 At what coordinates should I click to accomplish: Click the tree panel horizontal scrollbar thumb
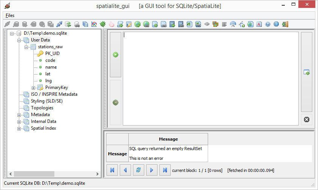(34, 174)
